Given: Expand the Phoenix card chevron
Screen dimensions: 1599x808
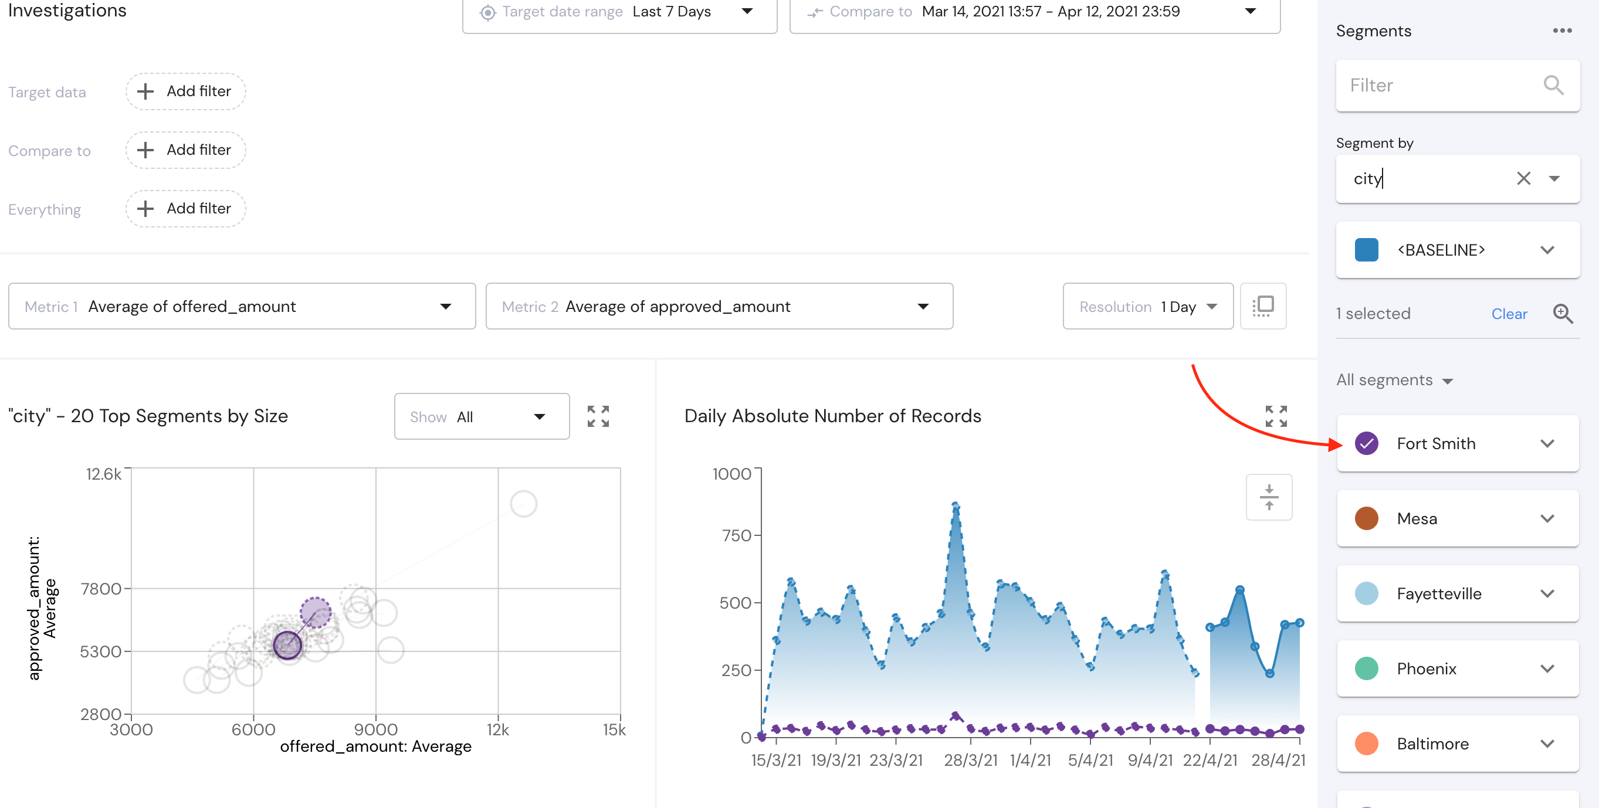Looking at the screenshot, I should point(1547,669).
